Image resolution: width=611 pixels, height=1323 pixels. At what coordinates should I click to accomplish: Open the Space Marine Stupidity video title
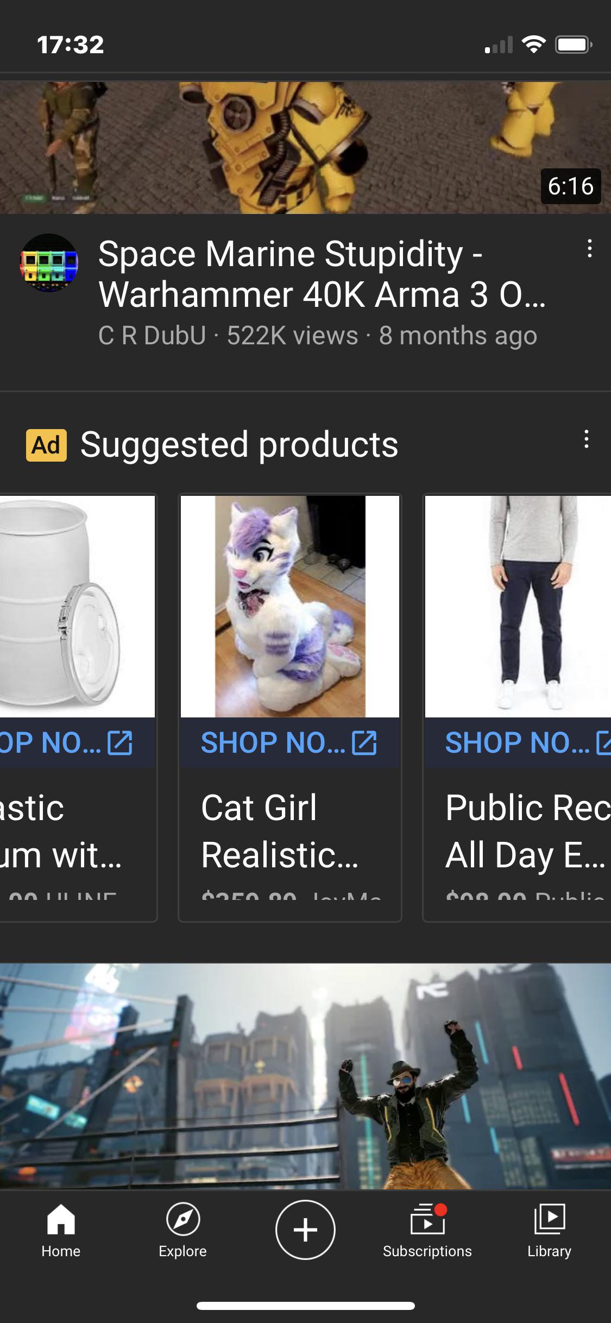point(322,274)
